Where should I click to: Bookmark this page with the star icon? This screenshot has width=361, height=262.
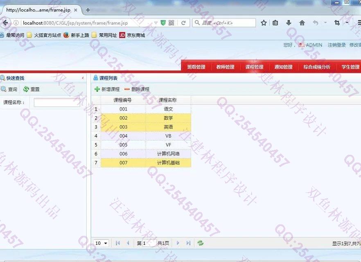[264, 23]
